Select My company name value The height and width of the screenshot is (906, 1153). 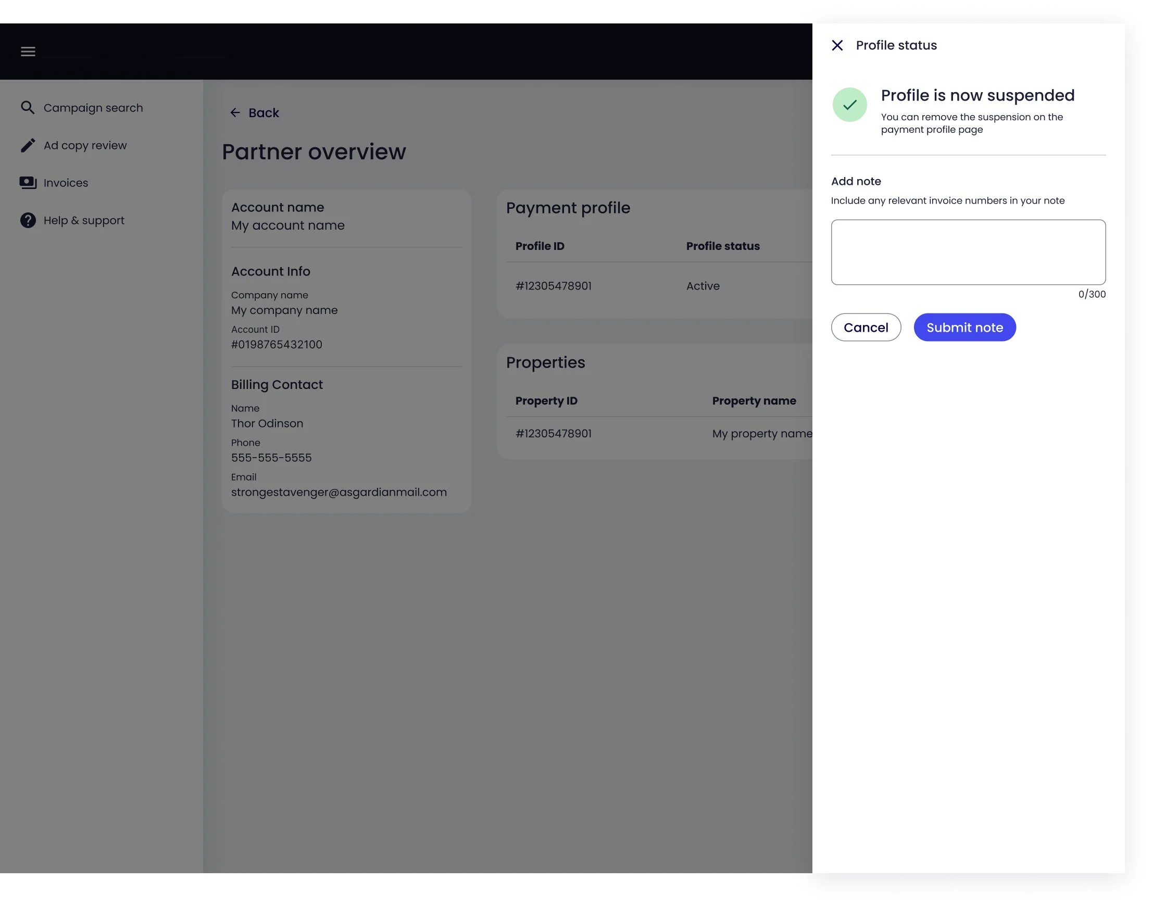(284, 310)
